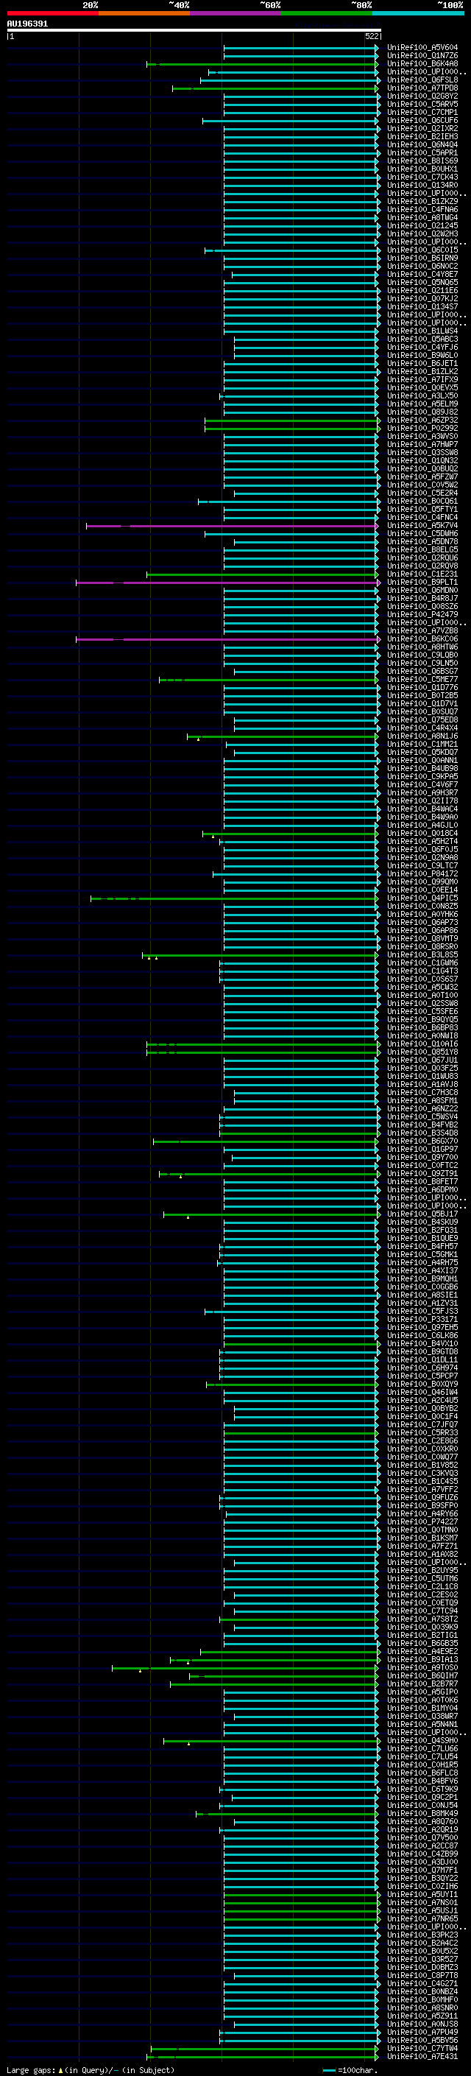The height and width of the screenshot is (2076, 471).
Task: Select hit label UniRef100_B8ELG5
Action: click(422, 549)
